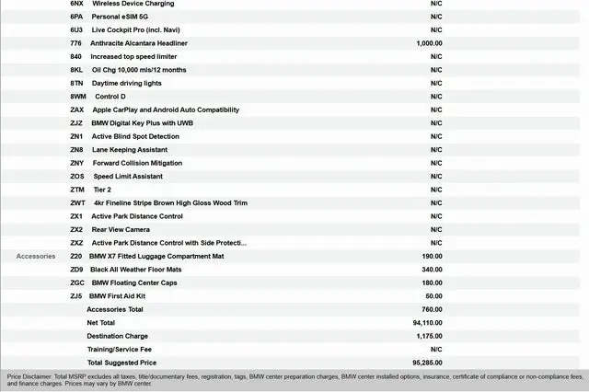
Task: Click Forward Collision Mitigation entry
Action: (136, 163)
